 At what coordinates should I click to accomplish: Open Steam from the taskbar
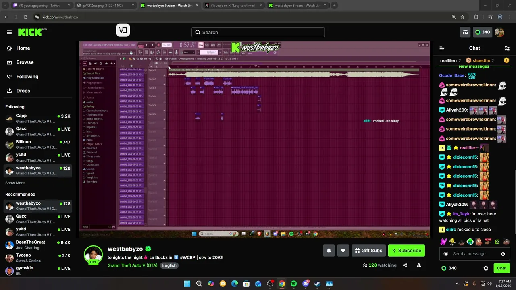[x=317, y=284]
